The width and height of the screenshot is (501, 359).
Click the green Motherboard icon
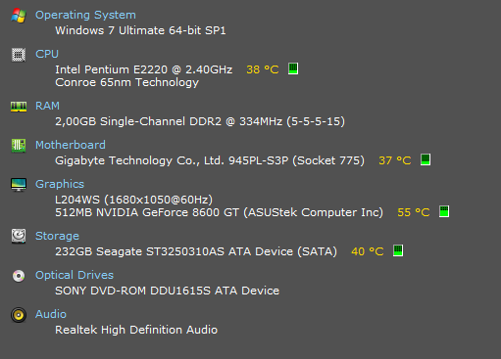[x=19, y=146]
